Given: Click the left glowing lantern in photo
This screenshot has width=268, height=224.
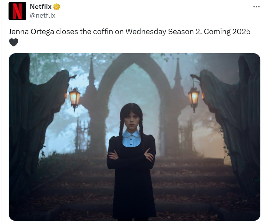Looking at the screenshot, I should (x=75, y=99).
